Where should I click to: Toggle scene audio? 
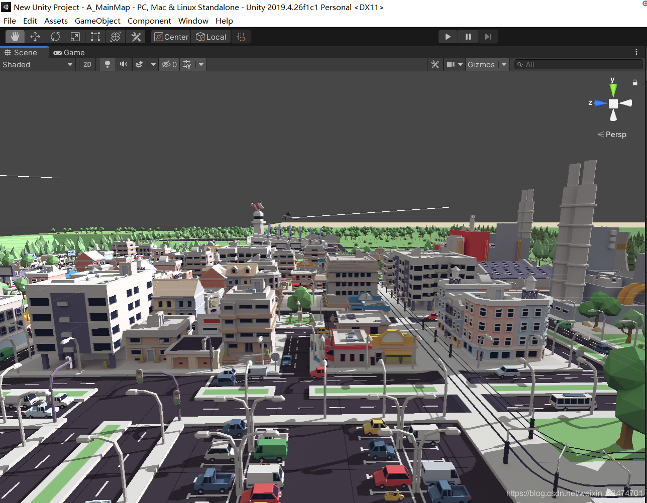click(x=123, y=64)
